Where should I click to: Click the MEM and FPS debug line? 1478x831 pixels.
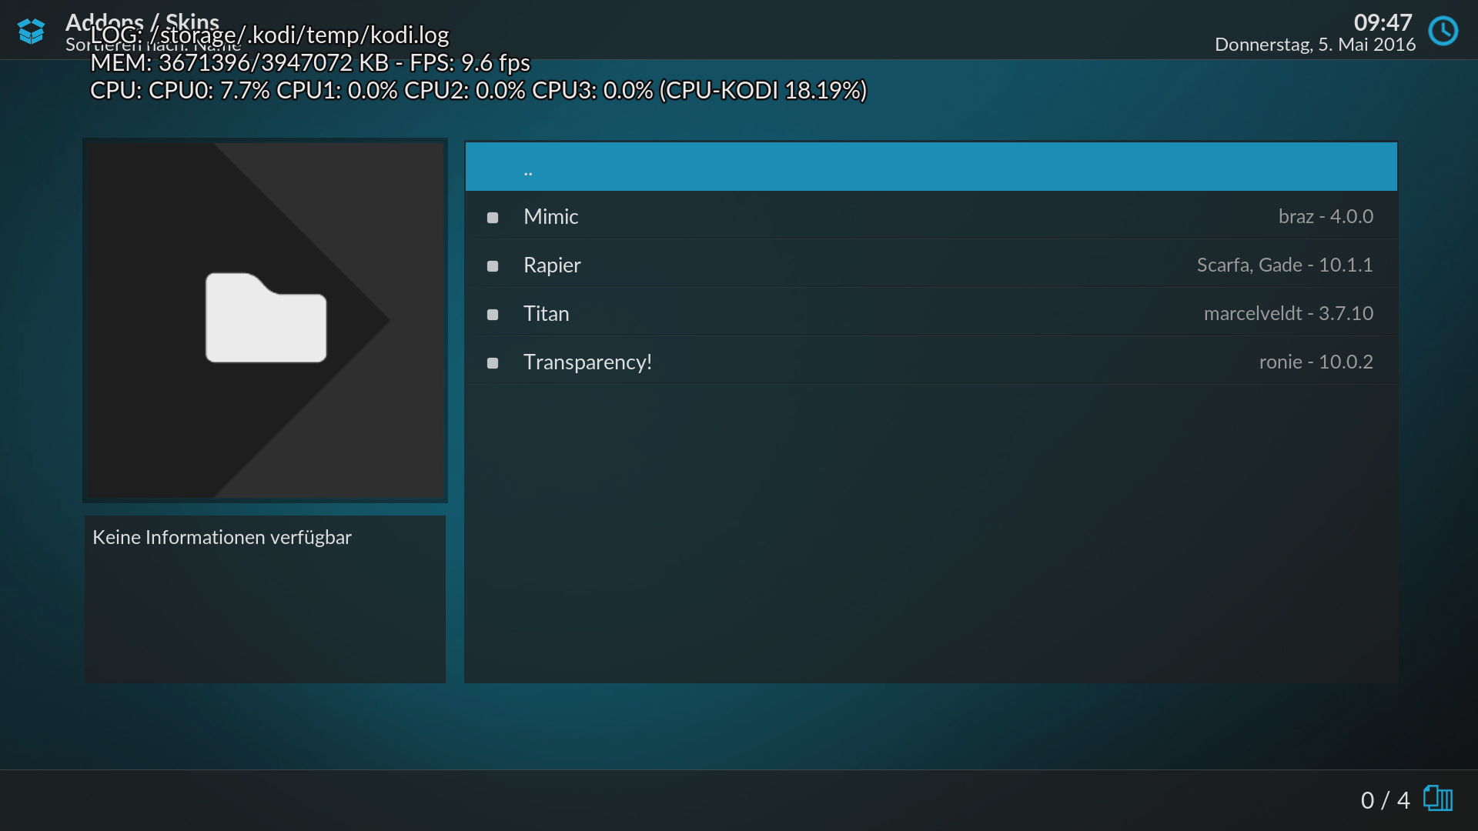tap(310, 62)
